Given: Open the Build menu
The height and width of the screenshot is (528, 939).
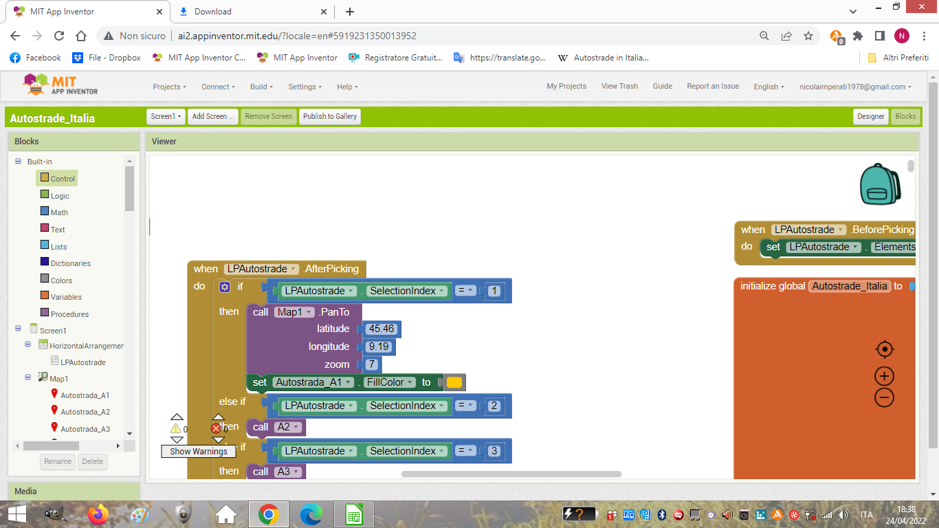Looking at the screenshot, I should click(261, 87).
